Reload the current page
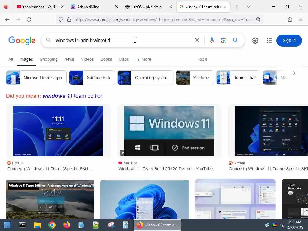Screen dimensions: 308x231 [29, 20]
